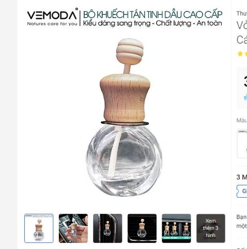
Task: Choose the thumbnail with black background bottle
Action: coord(142,228)
